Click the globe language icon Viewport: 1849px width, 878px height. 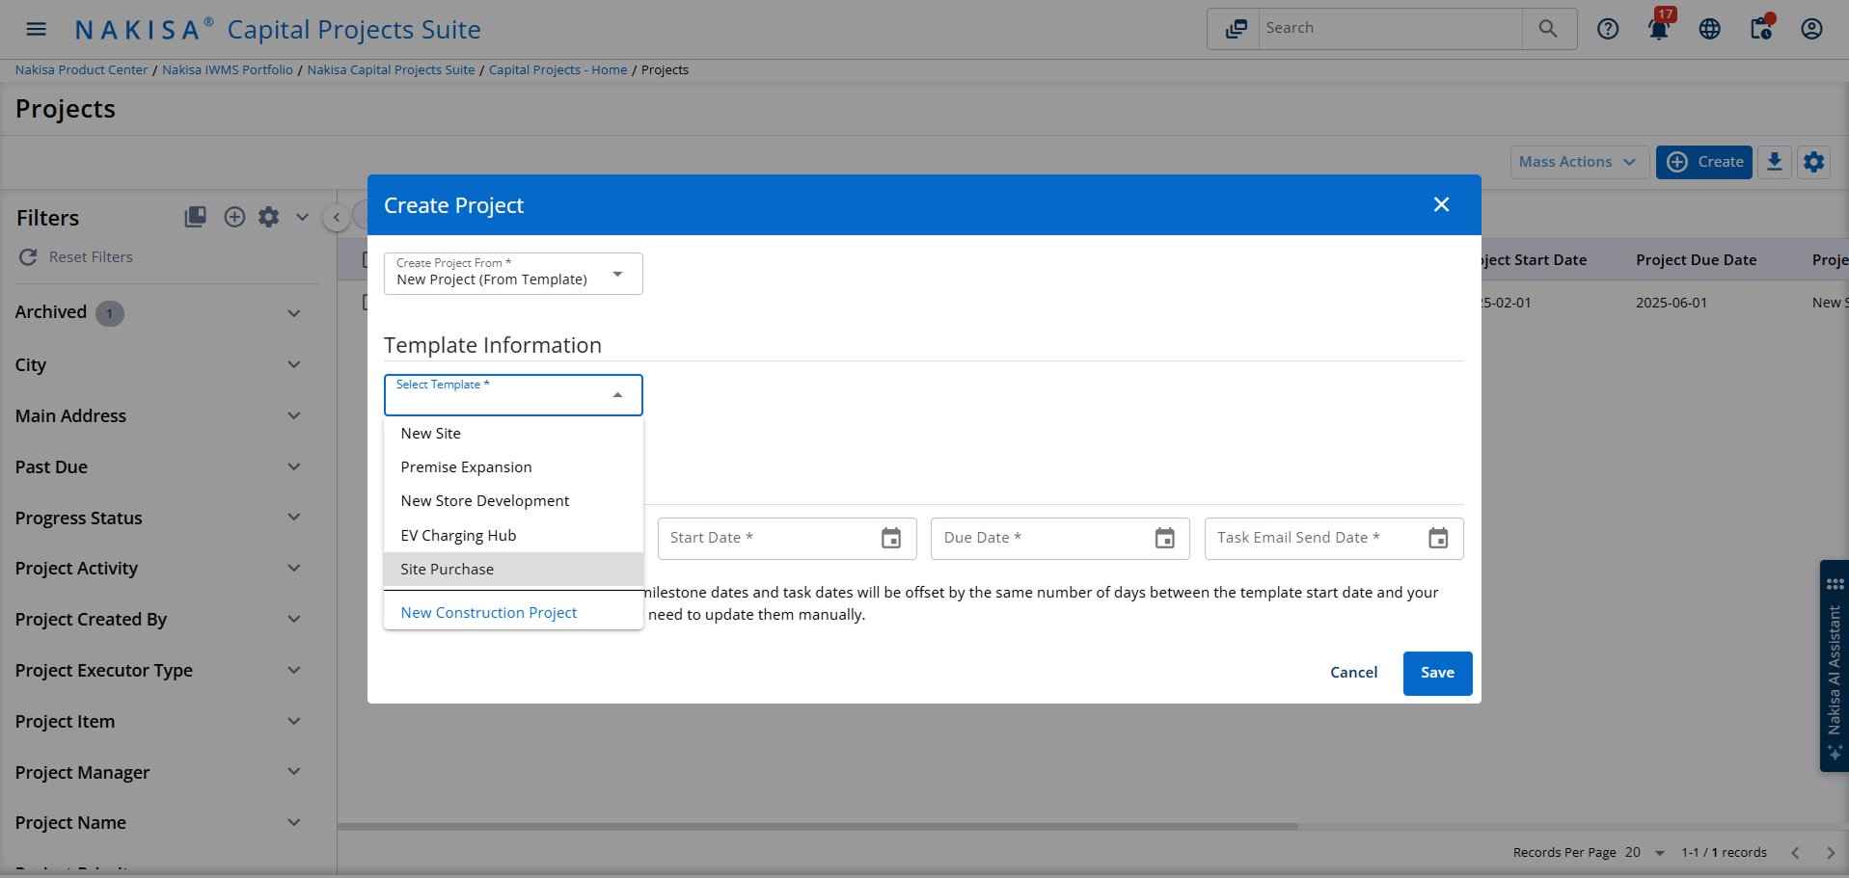pos(1709,29)
